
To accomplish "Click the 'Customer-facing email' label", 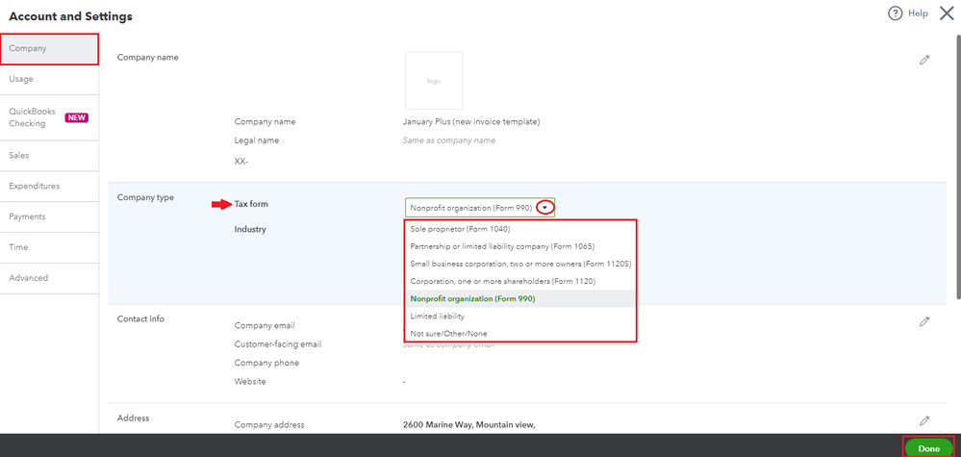I will [x=278, y=344].
